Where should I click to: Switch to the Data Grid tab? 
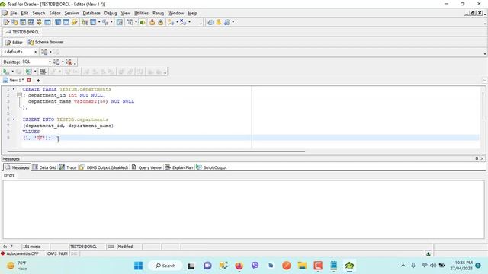[x=44, y=167]
